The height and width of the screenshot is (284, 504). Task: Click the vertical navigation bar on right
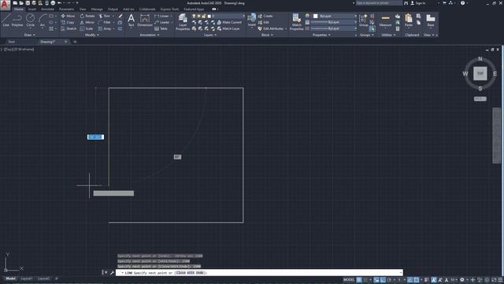tap(496, 136)
